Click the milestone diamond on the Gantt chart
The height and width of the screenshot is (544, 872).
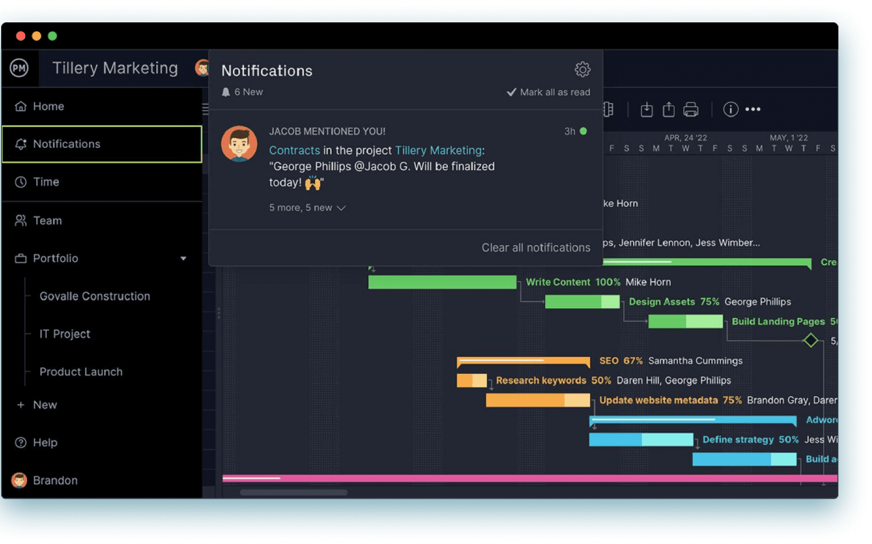(811, 340)
